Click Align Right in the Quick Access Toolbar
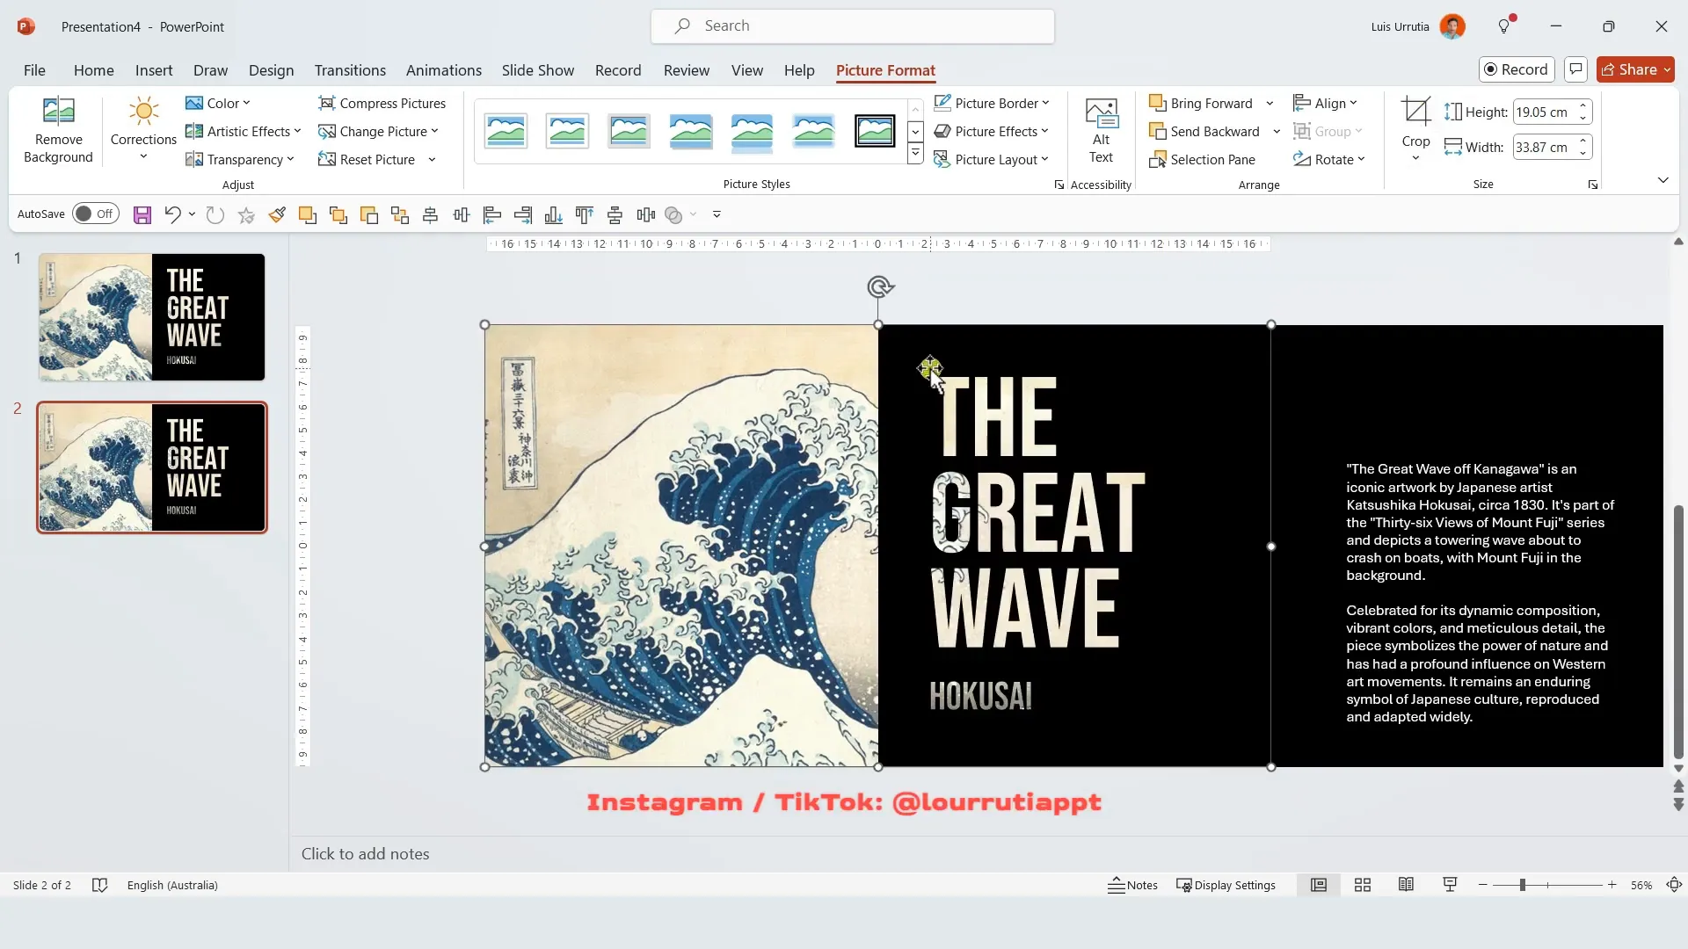Screen dimensions: 1688x949 click(523, 214)
